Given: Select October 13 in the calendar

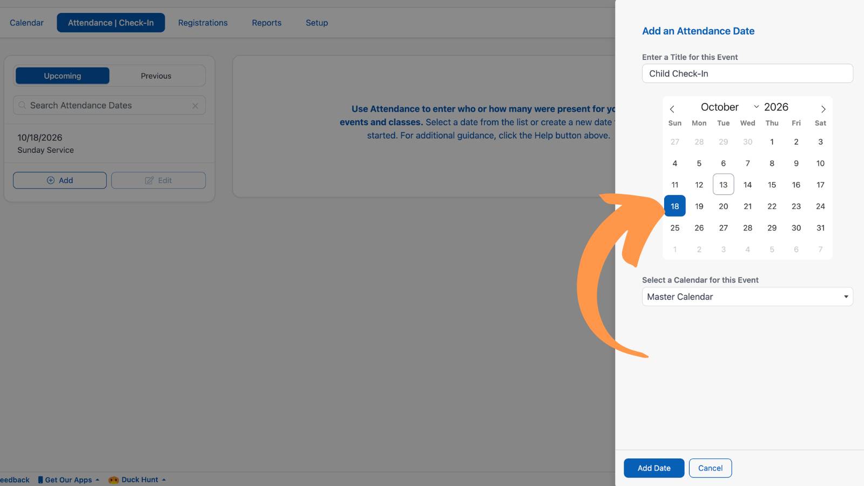Looking at the screenshot, I should click(724, 185).
